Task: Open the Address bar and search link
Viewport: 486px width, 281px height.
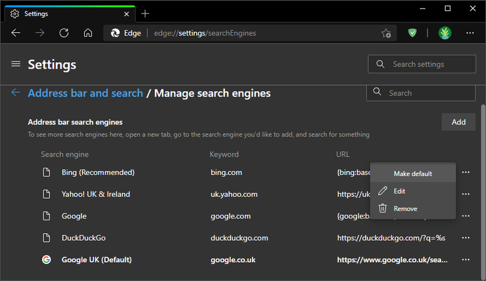Action: pyautogui.click(x=86, y=93)
